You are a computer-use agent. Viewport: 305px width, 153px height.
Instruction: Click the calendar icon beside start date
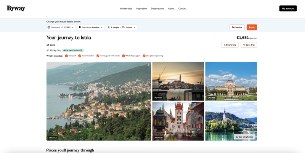pyautogui.click(x=49, y=27)
